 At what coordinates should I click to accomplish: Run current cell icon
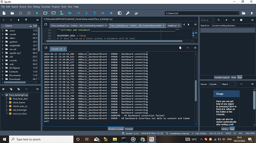click(x=45, y=13)
